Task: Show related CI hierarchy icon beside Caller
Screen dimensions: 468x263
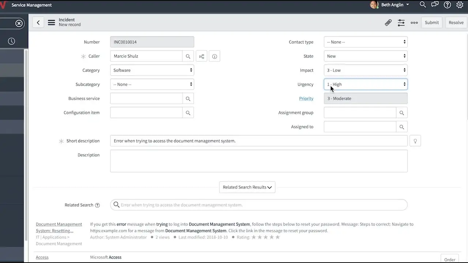Action: 201,56
